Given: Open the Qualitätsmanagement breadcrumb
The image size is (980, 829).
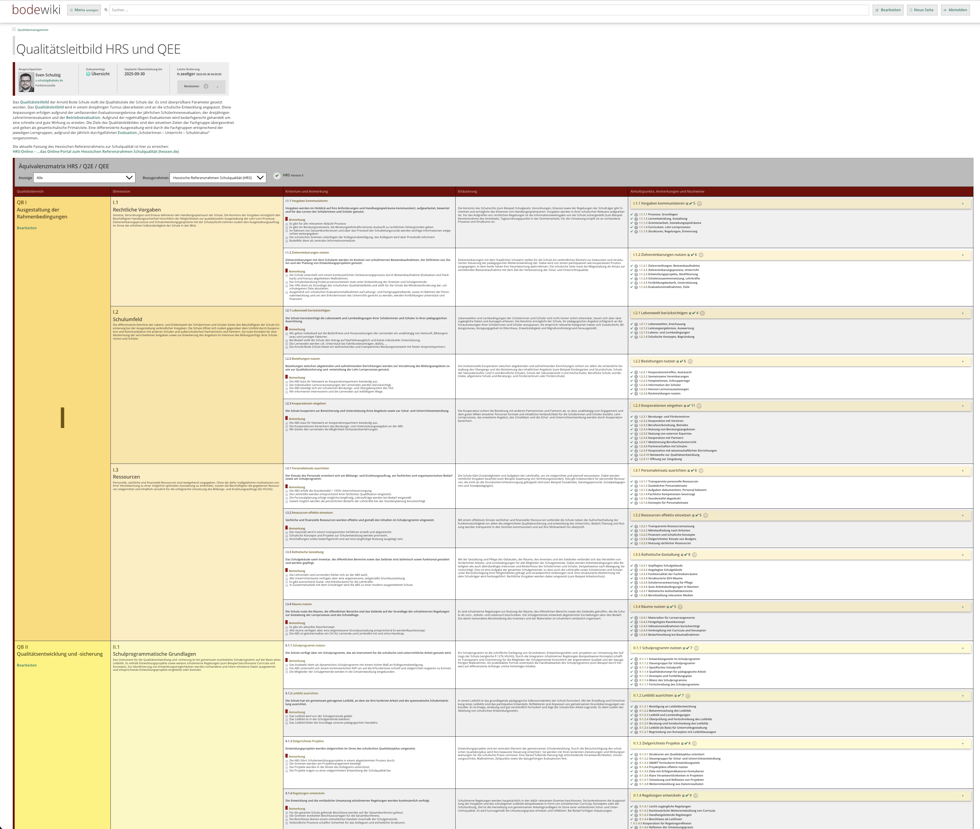Looking at the screenshot, I should click(x=33, y=30).
